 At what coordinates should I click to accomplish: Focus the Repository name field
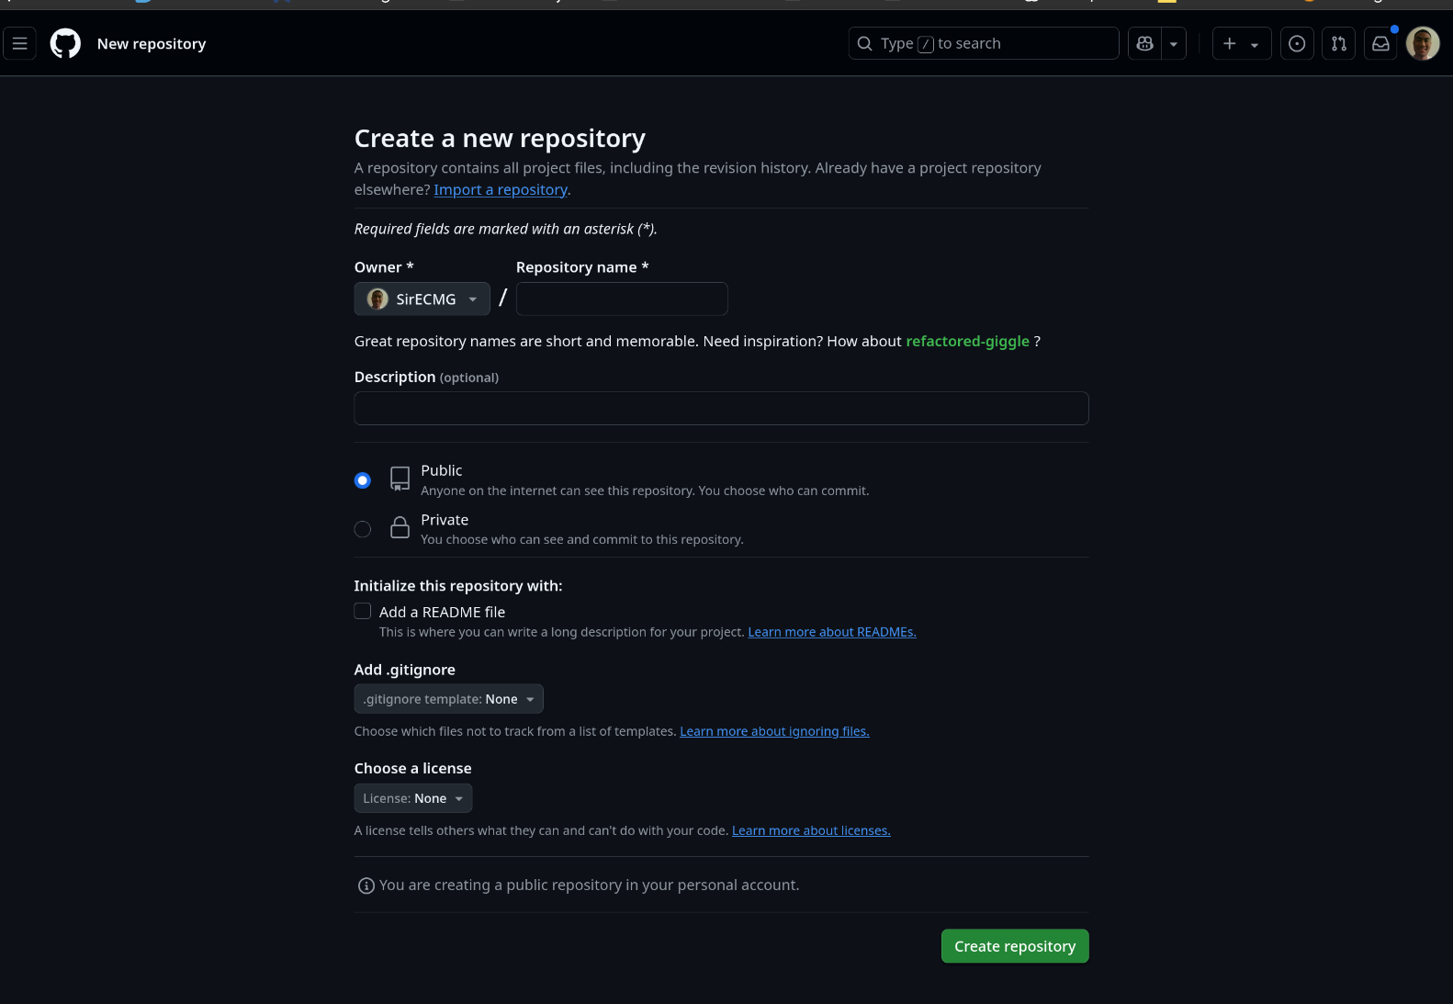click(622, 299)
